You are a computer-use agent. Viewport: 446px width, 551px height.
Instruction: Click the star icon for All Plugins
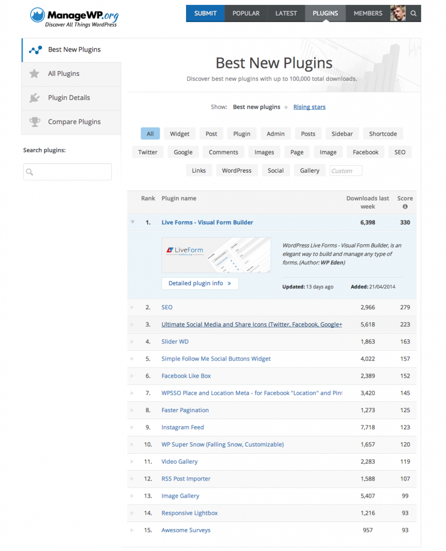click(34, 74)
